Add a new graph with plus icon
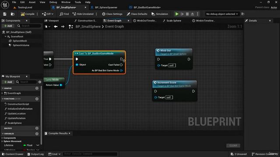The height and width of the screenshot is (157, 280). pos(37,88)
